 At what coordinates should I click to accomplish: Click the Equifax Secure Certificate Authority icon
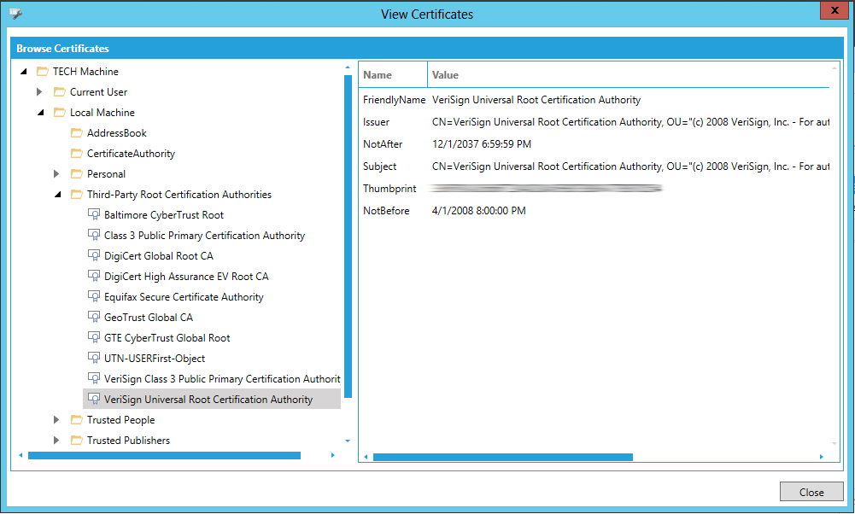(94, 297)
